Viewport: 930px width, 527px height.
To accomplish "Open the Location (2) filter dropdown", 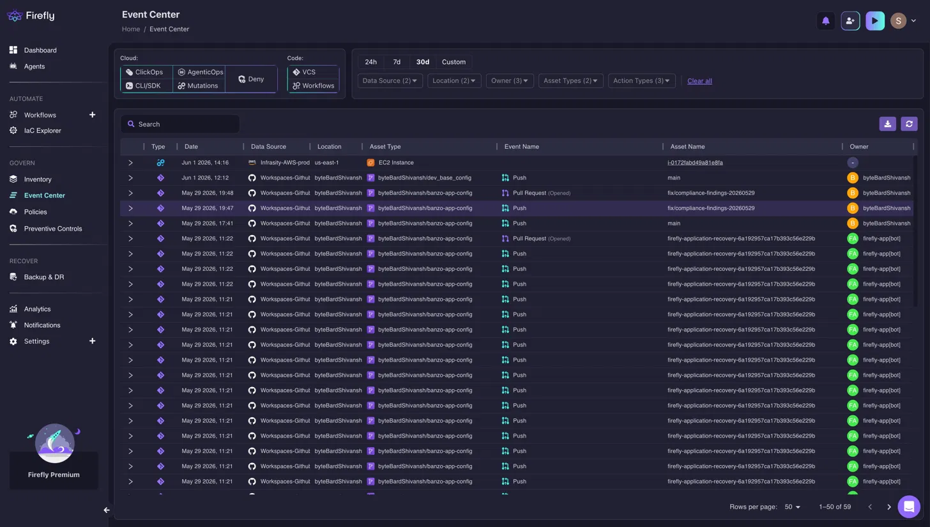I will click(x=454, y=80).
